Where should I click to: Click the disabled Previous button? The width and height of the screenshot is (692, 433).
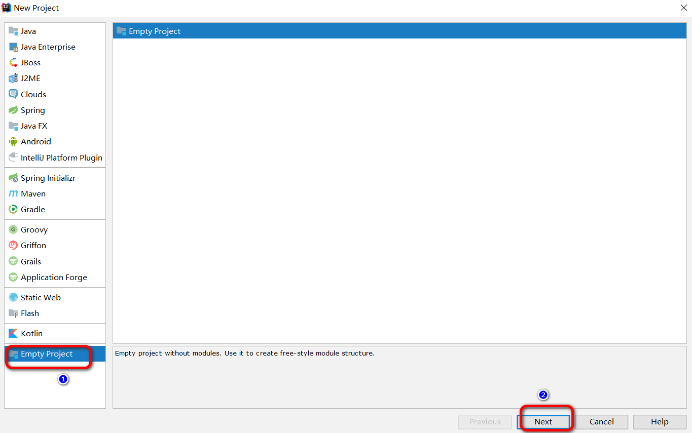click(485, 421)
